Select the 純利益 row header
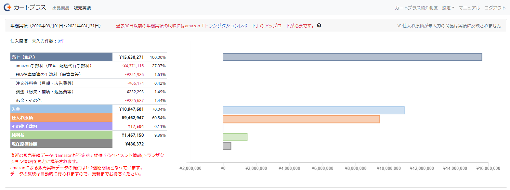 61,135
